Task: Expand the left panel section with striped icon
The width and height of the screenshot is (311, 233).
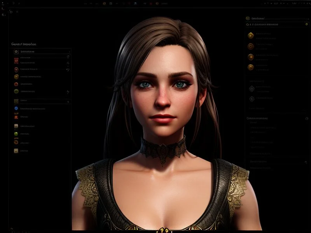Action: 16,101
